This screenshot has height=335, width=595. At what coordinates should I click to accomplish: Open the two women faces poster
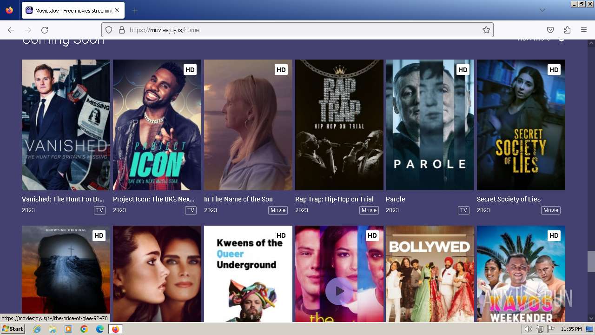[157, 274]
